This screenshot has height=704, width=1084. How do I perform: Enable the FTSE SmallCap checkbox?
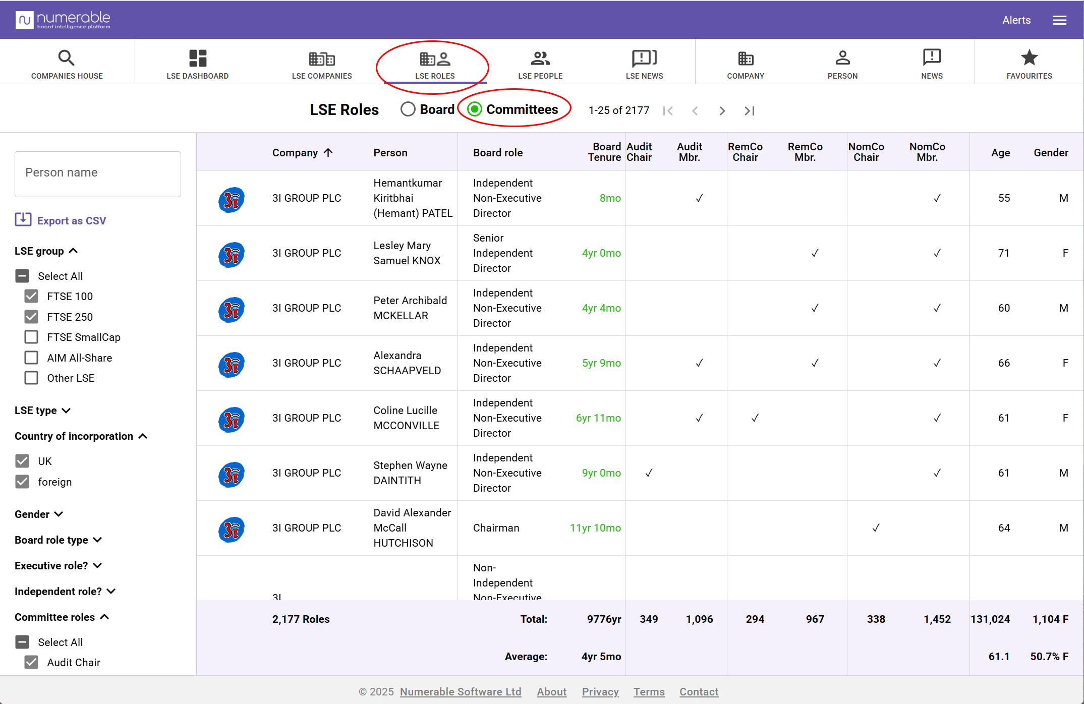click(31, 337)
